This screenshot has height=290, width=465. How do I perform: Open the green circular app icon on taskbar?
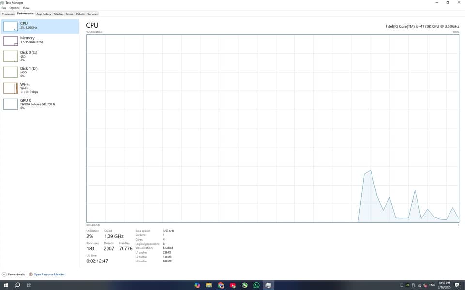(244, 285)
